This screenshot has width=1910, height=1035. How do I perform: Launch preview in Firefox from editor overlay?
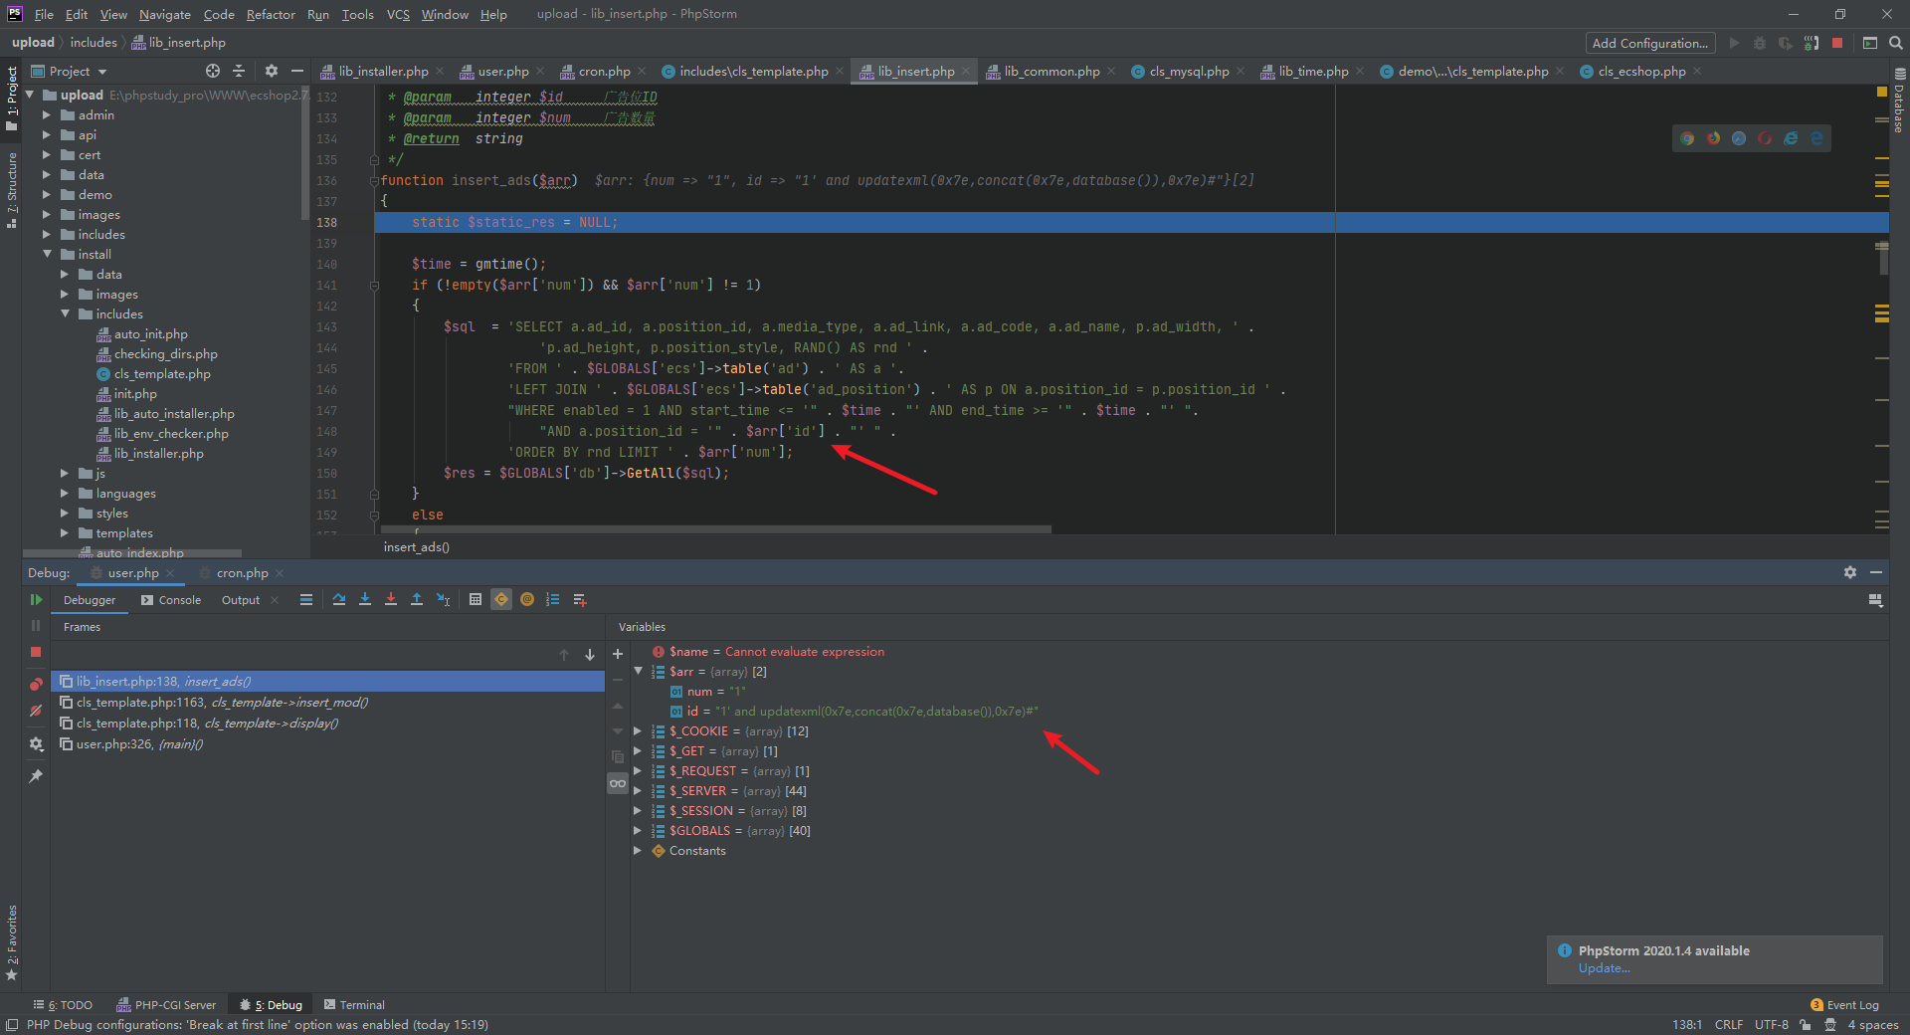tap(1713, 138)
